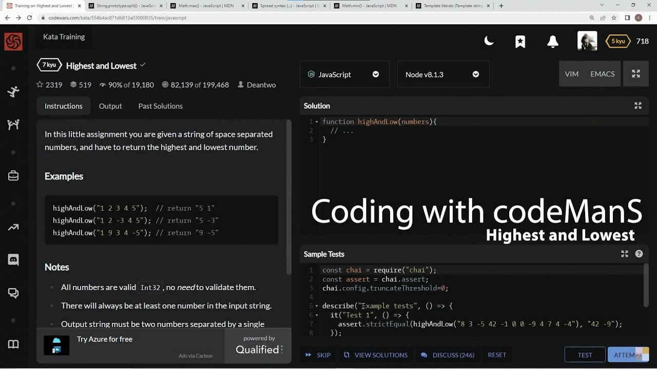
Task: Open the Practice kata sidebar icon
Action: (13, 92)
